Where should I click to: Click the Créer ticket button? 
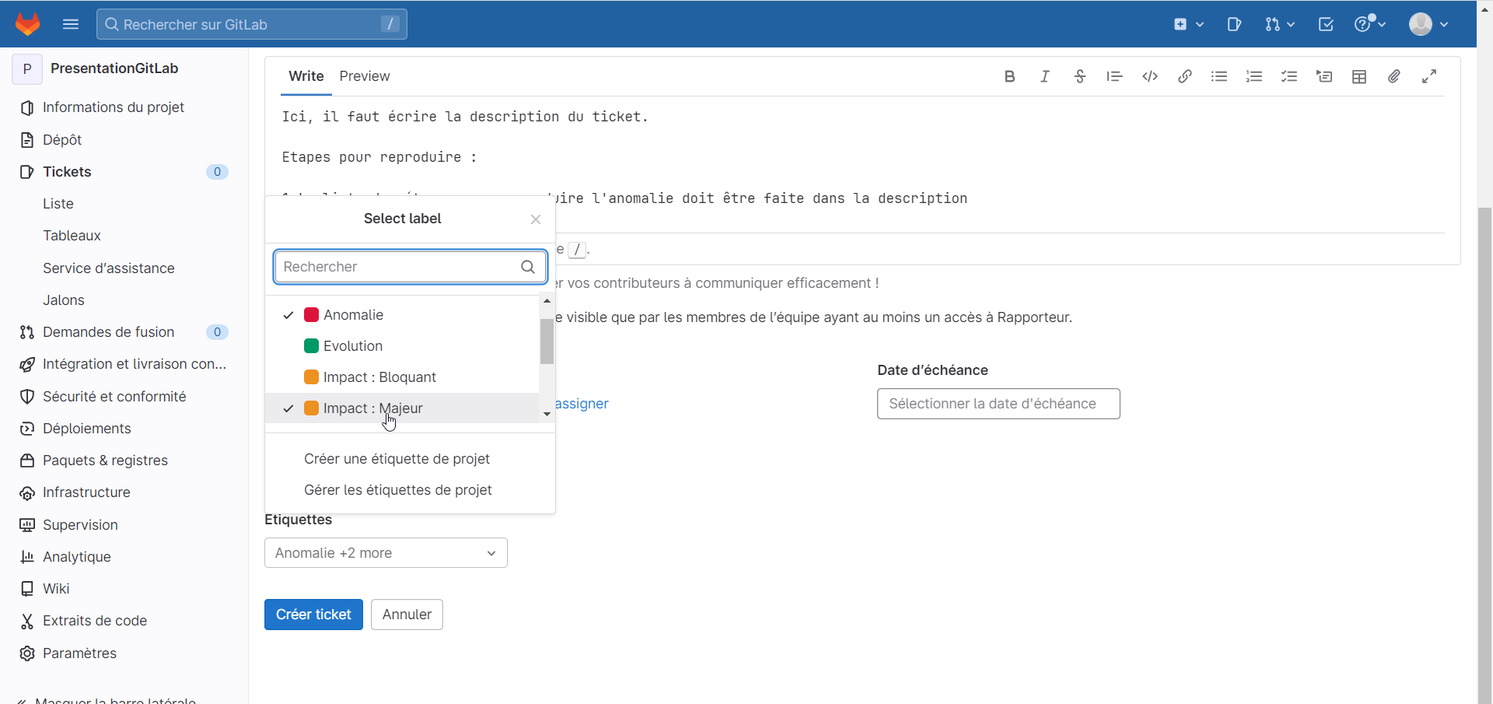tap(313, 615)
